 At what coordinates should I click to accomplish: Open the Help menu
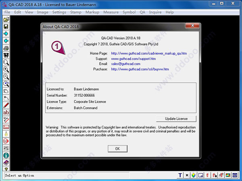point(170,12)
